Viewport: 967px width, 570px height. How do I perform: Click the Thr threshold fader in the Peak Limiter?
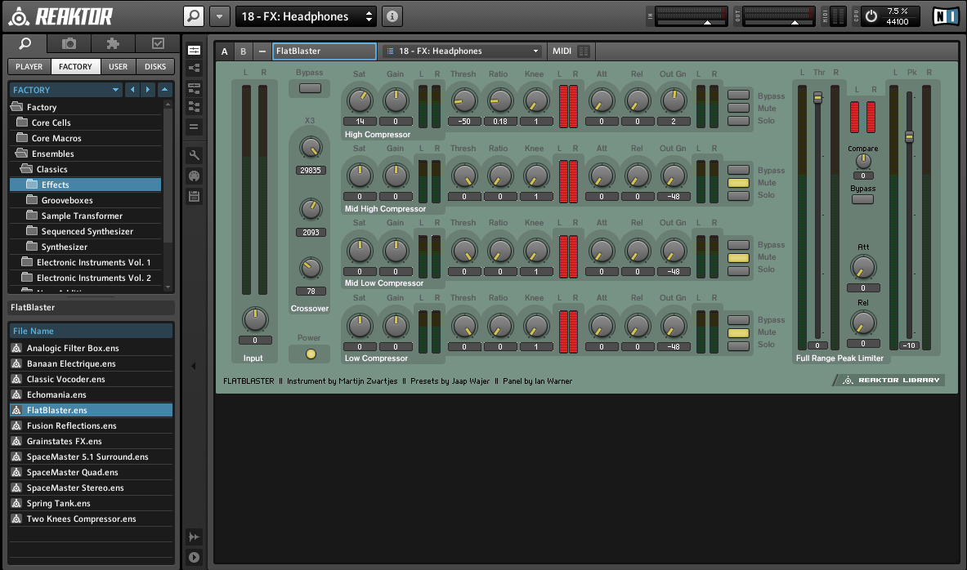(x=817, y=97)
